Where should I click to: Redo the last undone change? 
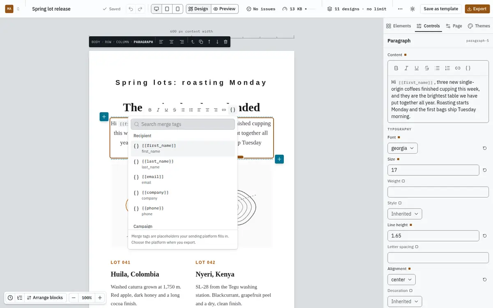(141, 9)
